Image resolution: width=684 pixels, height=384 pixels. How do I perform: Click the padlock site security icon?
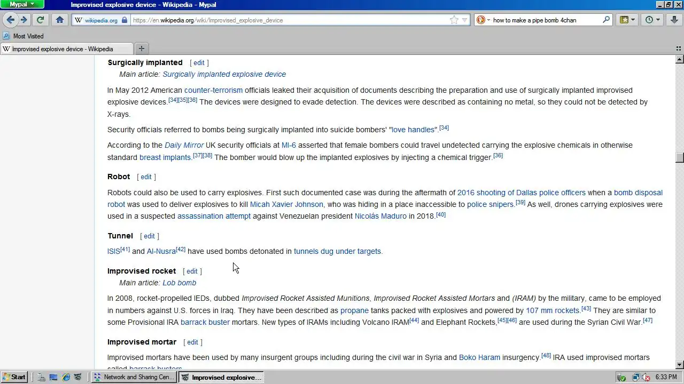[125, 20]
